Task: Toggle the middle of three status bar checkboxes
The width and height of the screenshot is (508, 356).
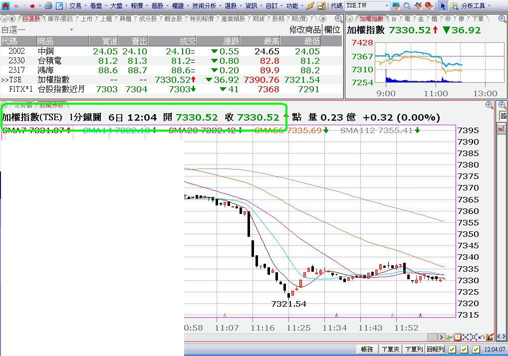Action: click(x=464, y=350)
